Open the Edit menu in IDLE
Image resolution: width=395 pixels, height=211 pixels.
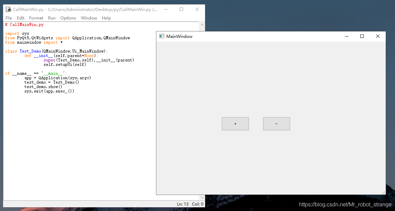coord(21,18)
